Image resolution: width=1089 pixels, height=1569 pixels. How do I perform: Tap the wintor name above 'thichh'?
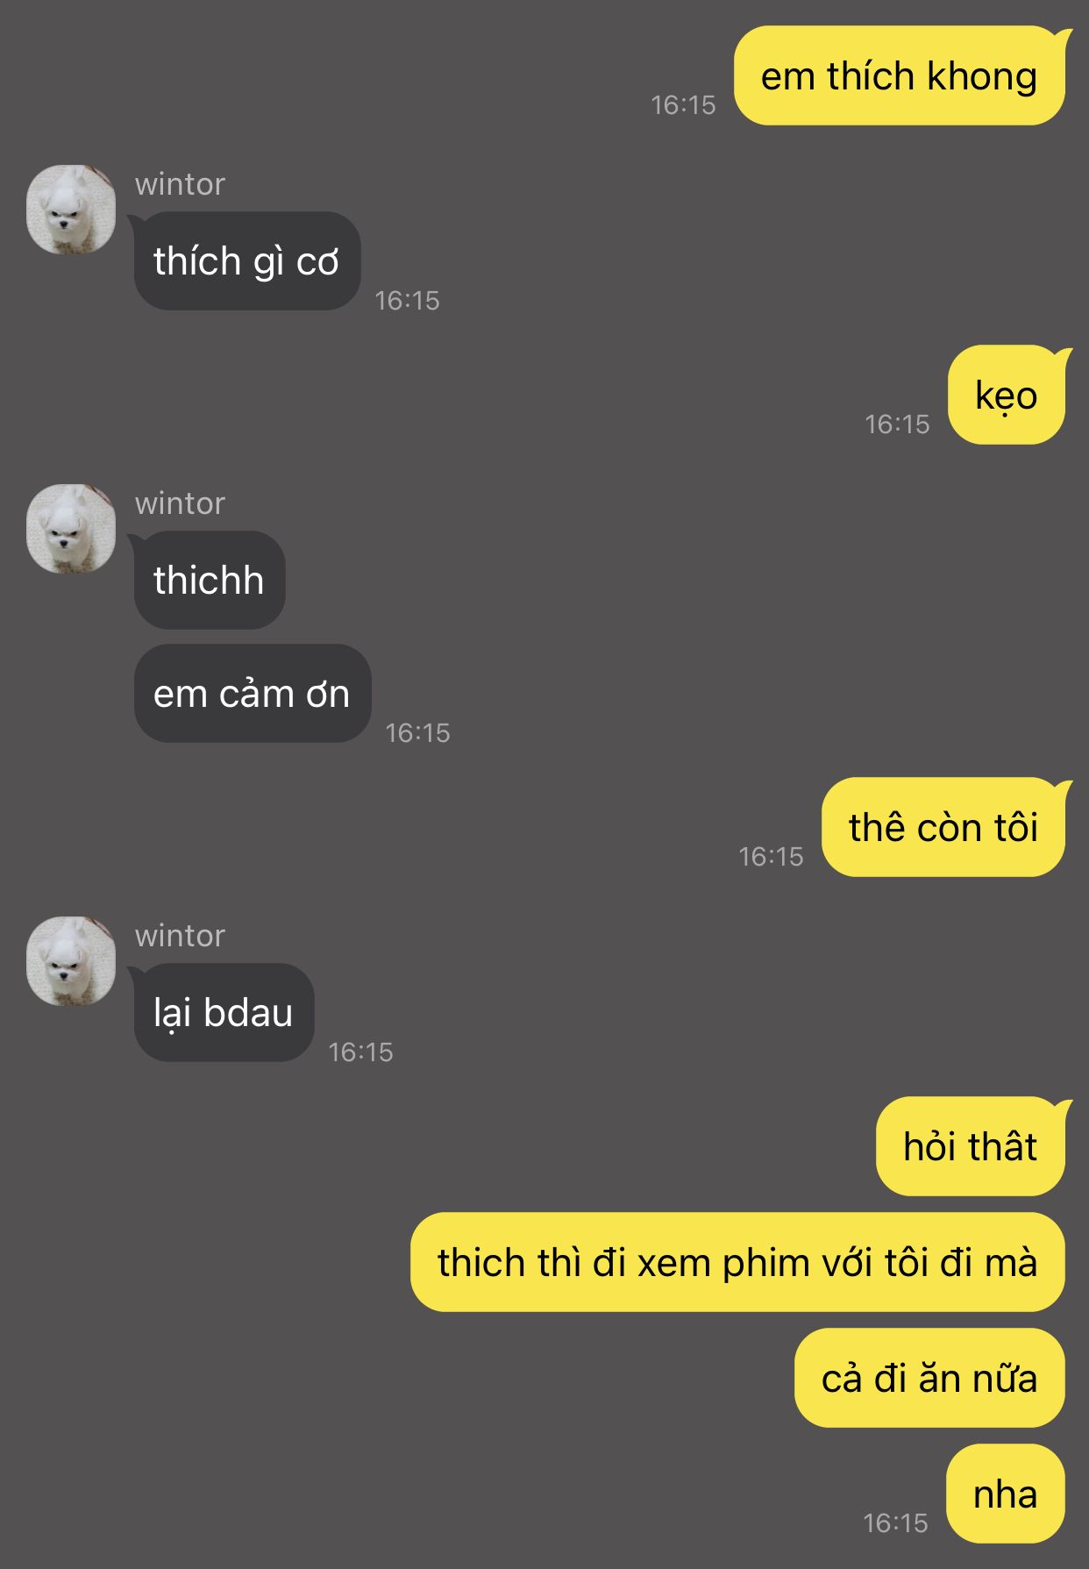pyautogui.click(x=180, y=503)
